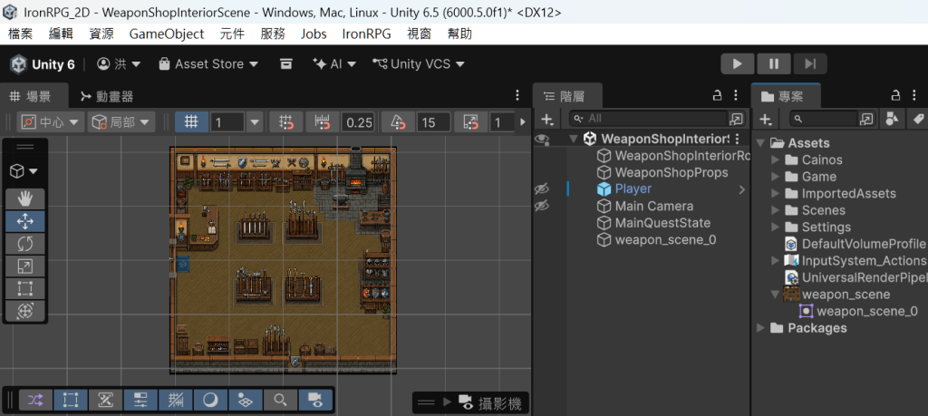The height and width of the screenshot is (416, 928).
Task: Open the Unity Hub box icon in toolbar
Action: [x=286, y=64]
